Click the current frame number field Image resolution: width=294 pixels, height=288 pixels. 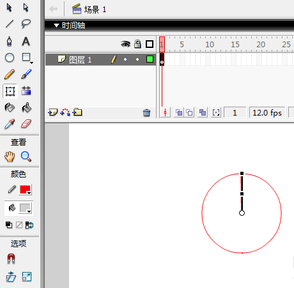pos(235,112)
